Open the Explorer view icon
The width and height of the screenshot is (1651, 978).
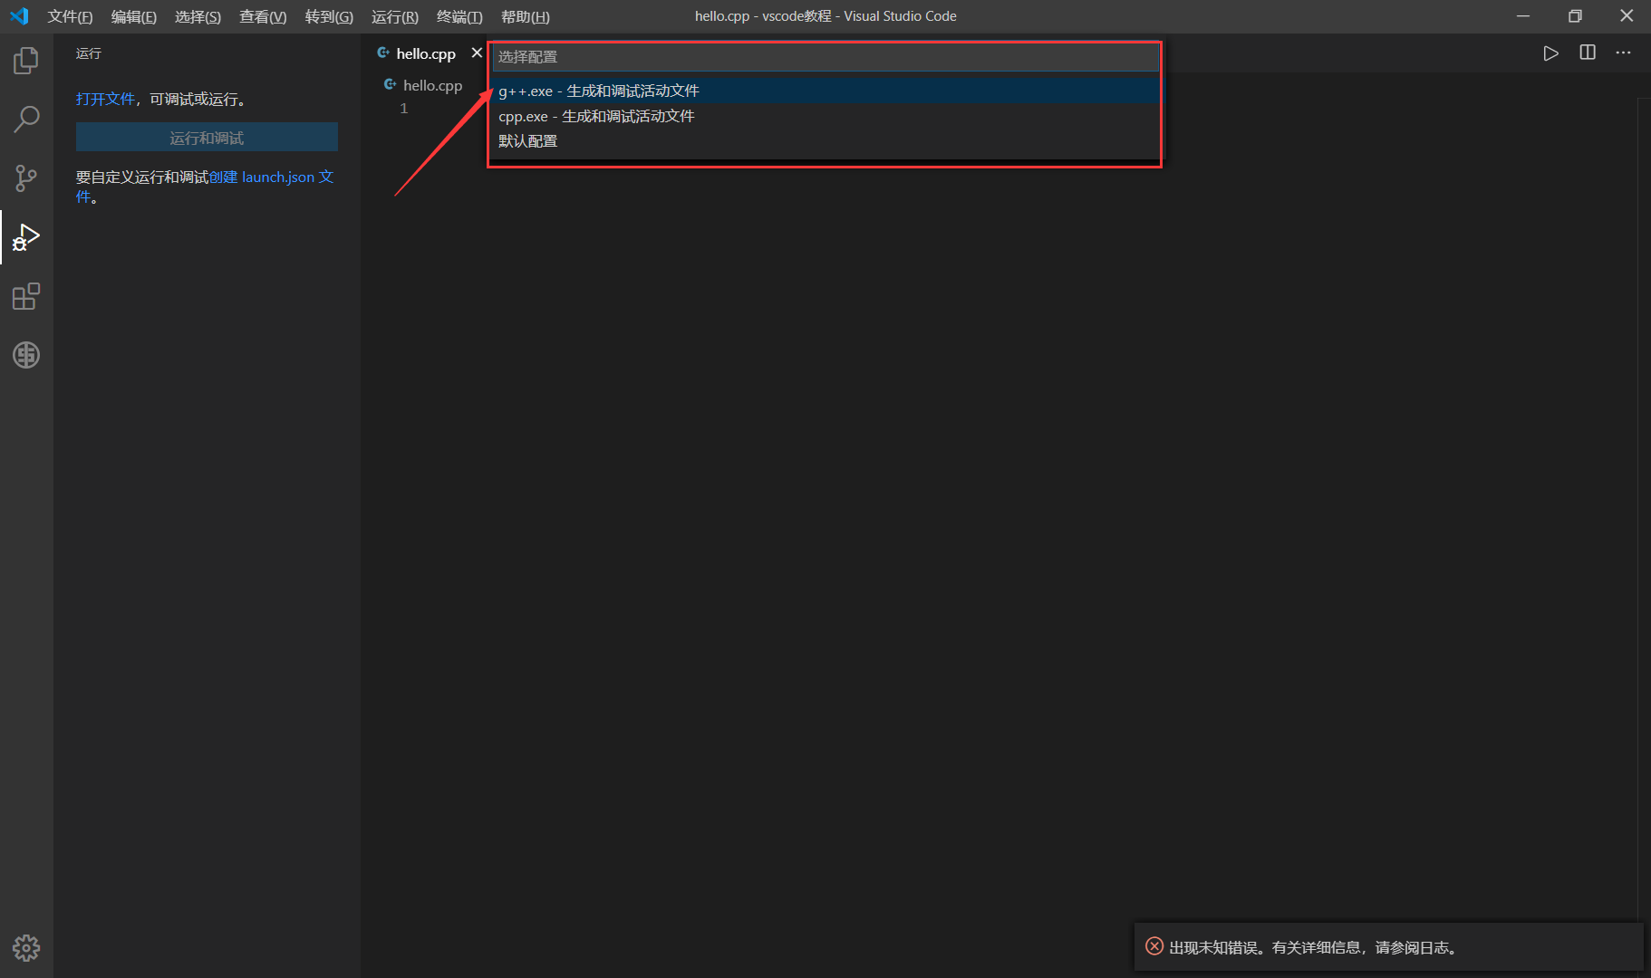tap(26, 61)
